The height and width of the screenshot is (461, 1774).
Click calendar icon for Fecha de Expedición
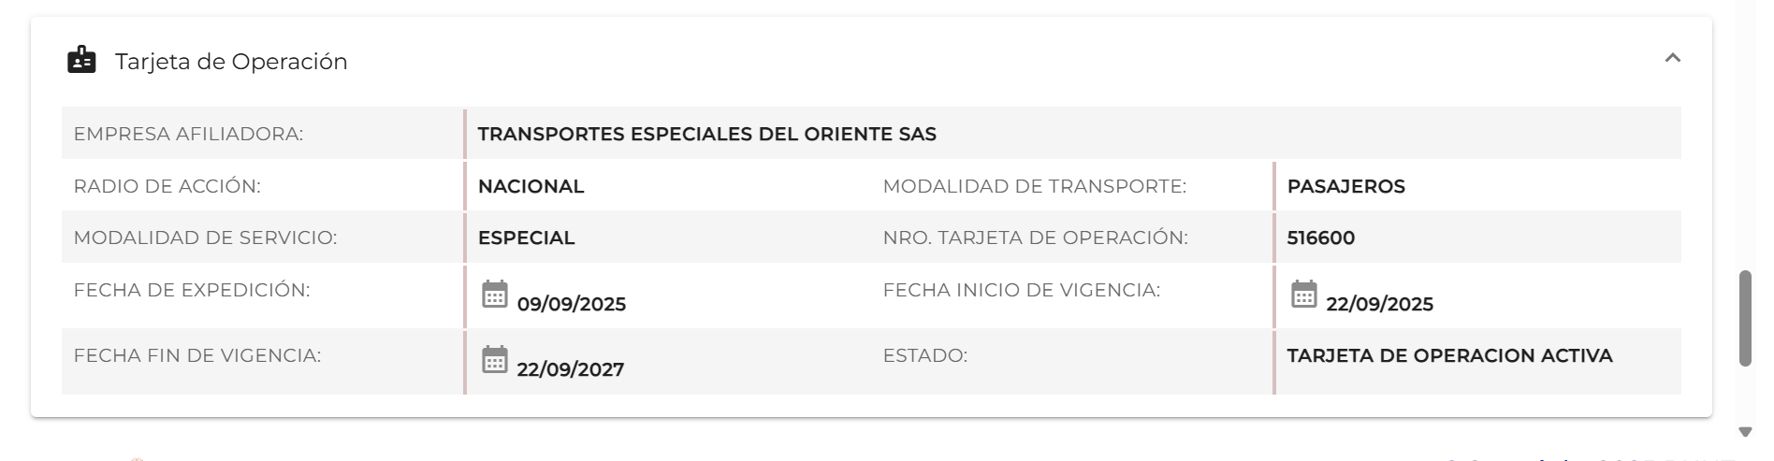pos(494,295)
